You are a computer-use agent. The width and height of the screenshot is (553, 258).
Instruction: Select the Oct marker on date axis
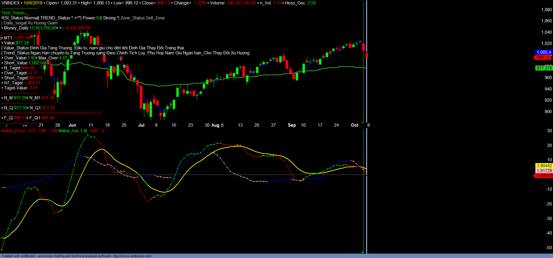(354, 125)
